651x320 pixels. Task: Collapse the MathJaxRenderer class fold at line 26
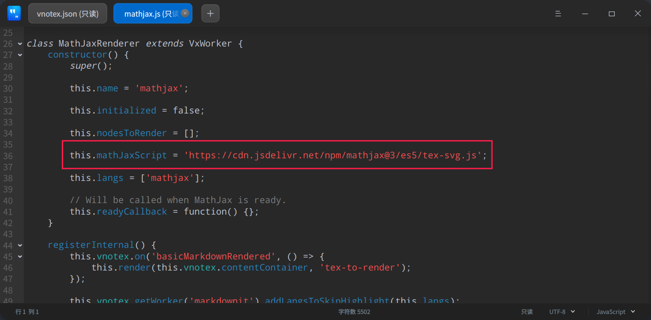[19, 43]
